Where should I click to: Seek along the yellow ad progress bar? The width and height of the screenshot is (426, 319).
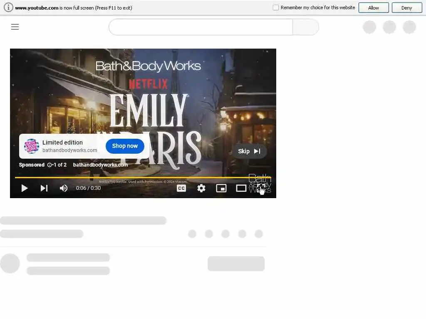[143, 177]
